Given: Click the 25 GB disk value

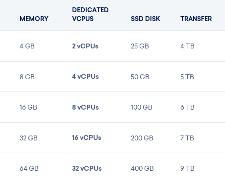Looking at the screenshot, I should coord(140,46).
